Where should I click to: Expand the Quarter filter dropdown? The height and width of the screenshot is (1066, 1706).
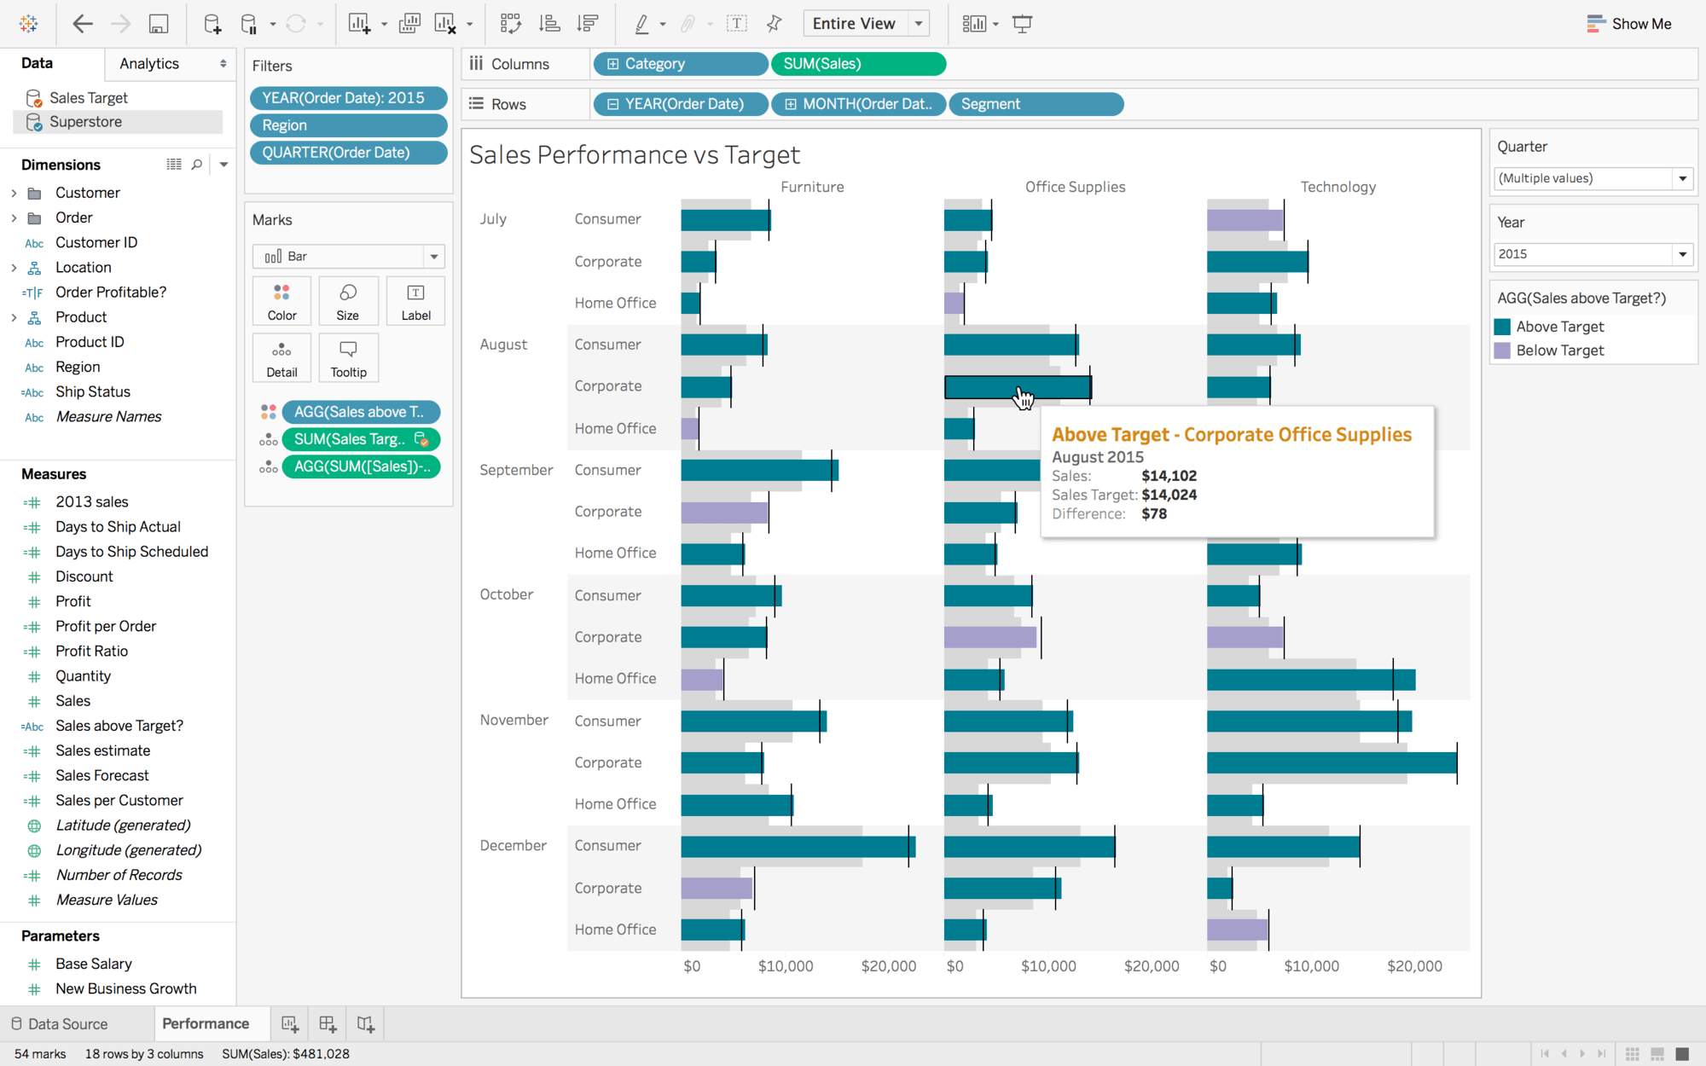[x=1683, y=178]
